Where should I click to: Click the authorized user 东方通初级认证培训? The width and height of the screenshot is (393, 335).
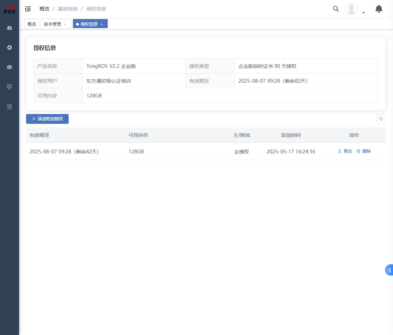point(108,81)
